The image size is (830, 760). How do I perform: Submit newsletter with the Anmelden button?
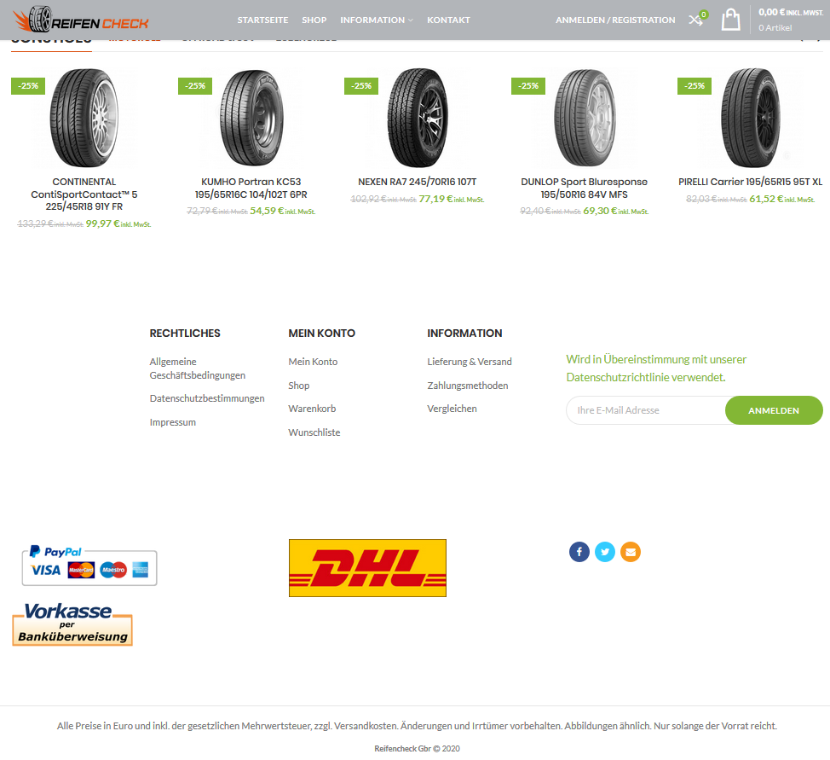[774, 410]
